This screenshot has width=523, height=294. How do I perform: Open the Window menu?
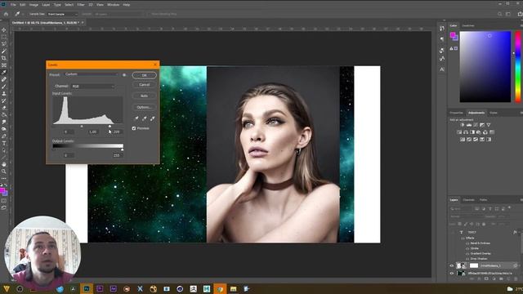coord(113,5)
